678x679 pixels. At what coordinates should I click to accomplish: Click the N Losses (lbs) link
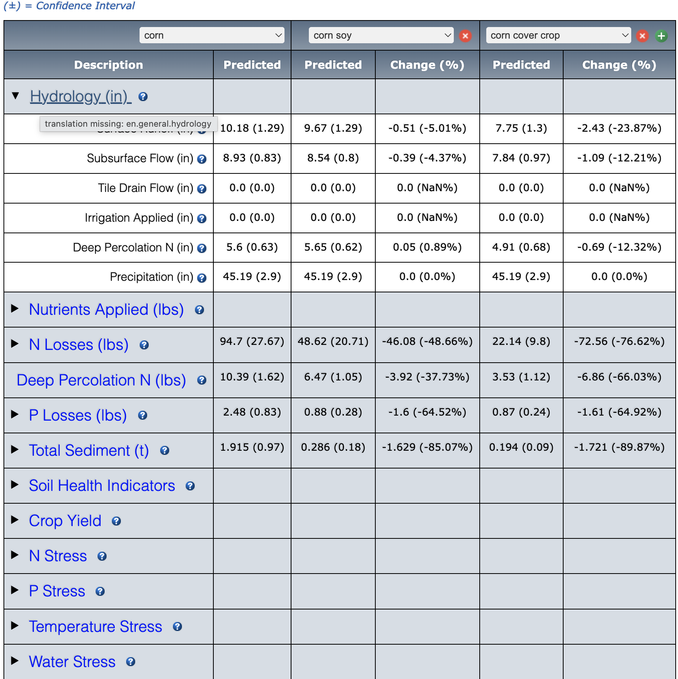[x=79, y=345]
